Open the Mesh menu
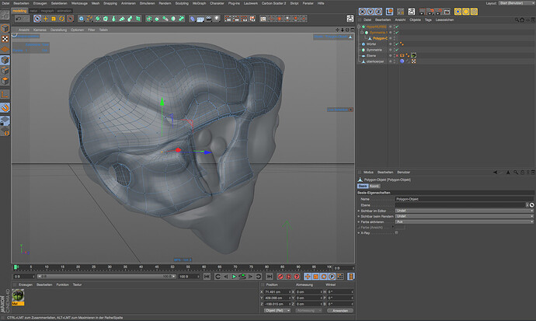Image resolution: width=536 pixels, height=321 pixels. pos(96,3)
